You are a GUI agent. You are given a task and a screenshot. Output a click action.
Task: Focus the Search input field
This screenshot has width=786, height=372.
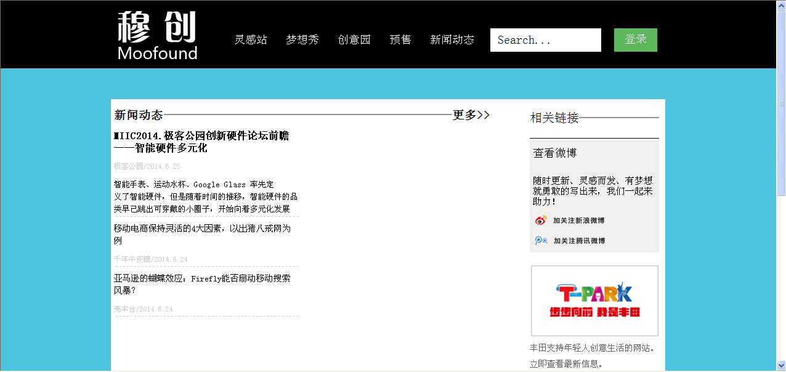pos(545,40)
